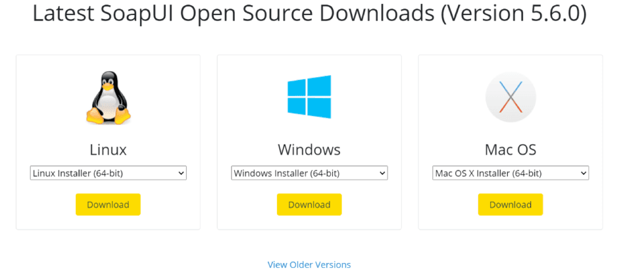Click the arrow on the Windows installer select

(x=382, y=173)
